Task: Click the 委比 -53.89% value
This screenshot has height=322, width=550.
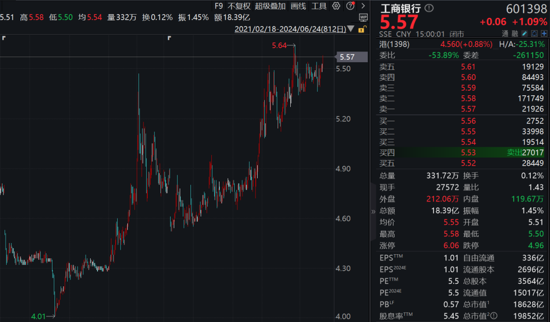Action: [x=444, y=55]
